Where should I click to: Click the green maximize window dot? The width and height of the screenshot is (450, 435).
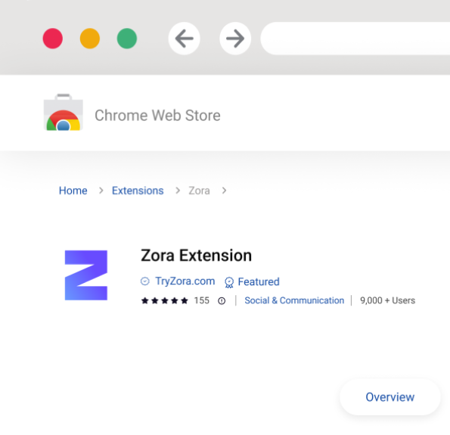(127, 39)
